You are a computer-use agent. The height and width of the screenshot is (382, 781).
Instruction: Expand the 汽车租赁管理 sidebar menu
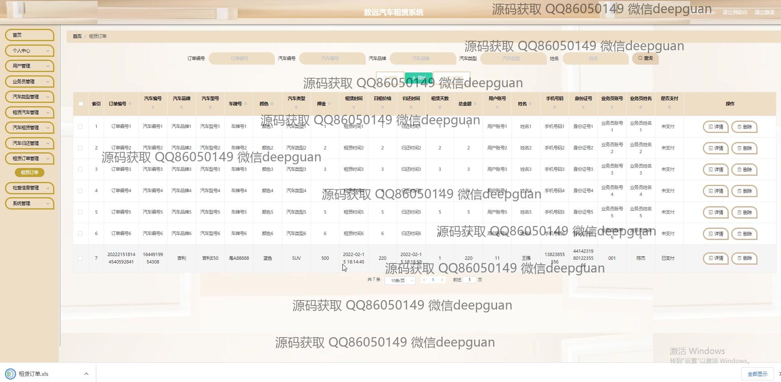[30, 128]
